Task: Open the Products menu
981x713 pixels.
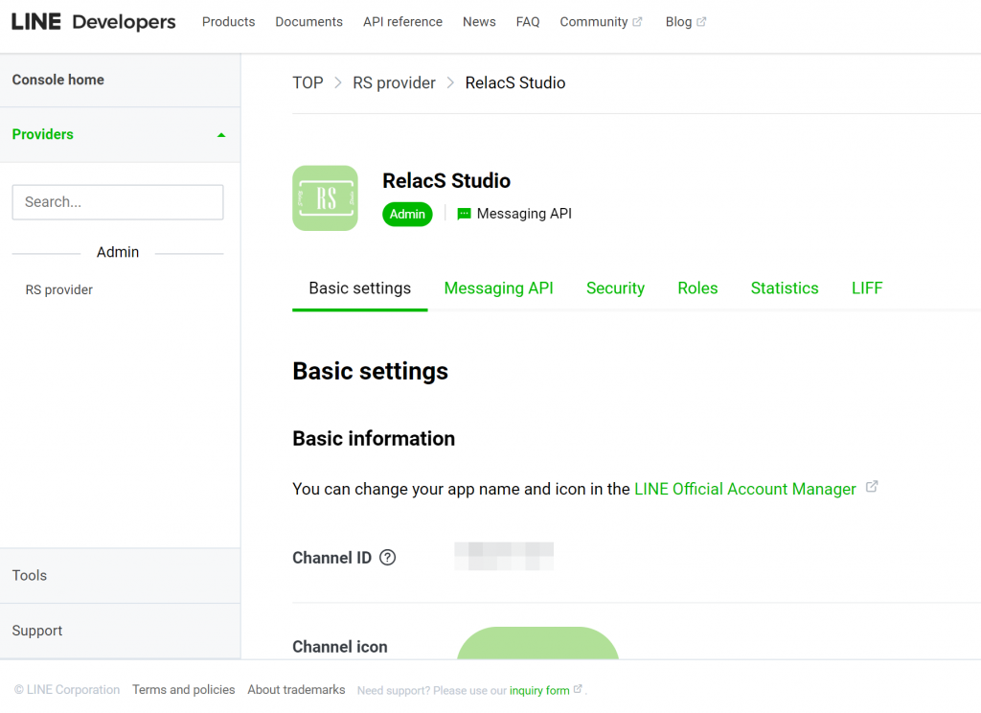Action: click(x=228, y=22)
